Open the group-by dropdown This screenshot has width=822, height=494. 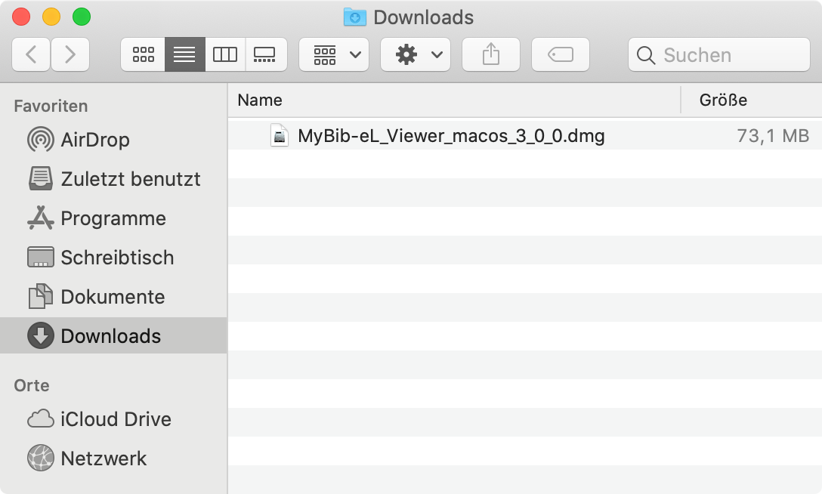tap(334, 54)
